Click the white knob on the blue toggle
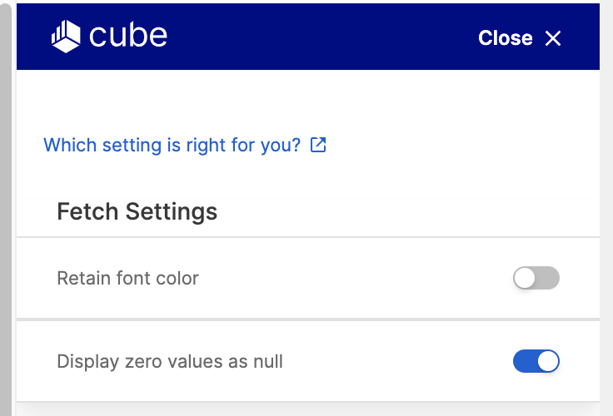The image size is (613, 416). point(548,361)
